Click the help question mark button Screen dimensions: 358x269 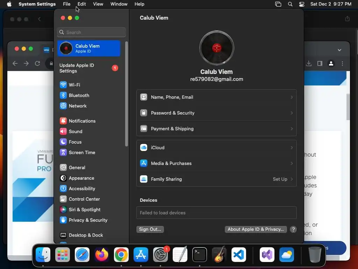[x=293, y=229]
